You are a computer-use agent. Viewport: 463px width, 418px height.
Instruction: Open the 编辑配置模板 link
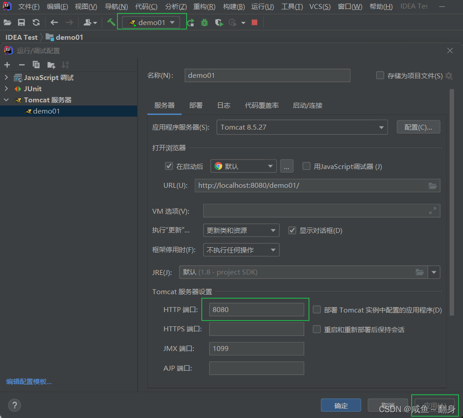pos(29,382)
